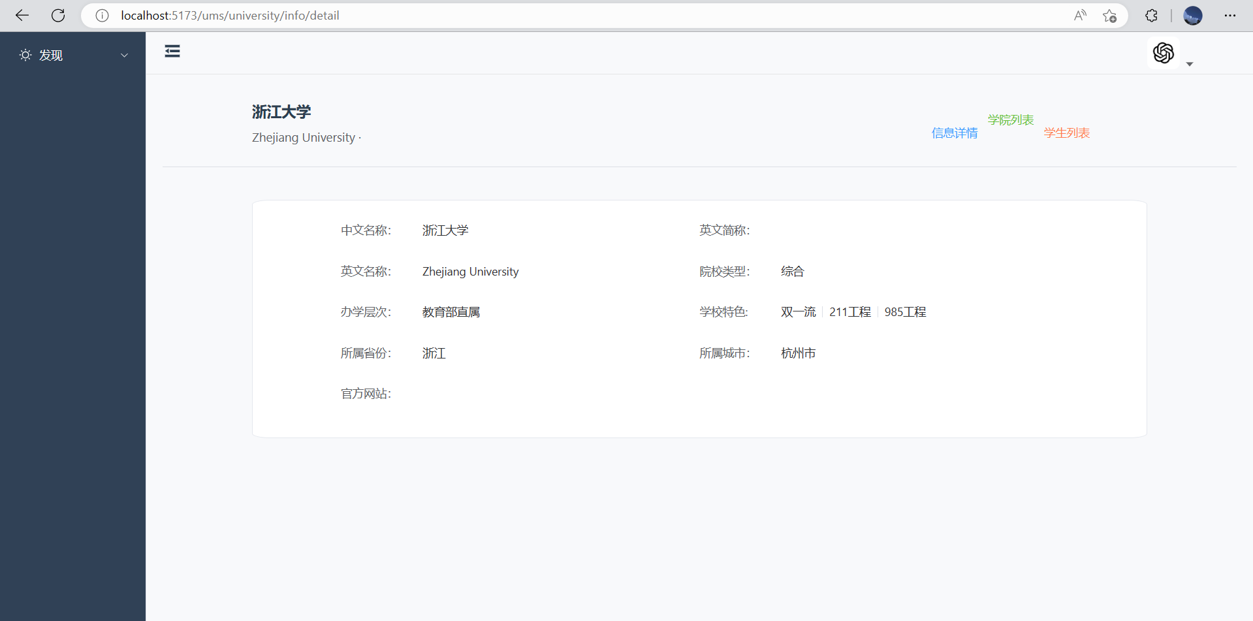Click the province value 浙江

click(x=434, y=353)
